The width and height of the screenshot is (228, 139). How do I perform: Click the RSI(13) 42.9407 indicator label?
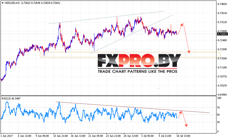(11, 98)
